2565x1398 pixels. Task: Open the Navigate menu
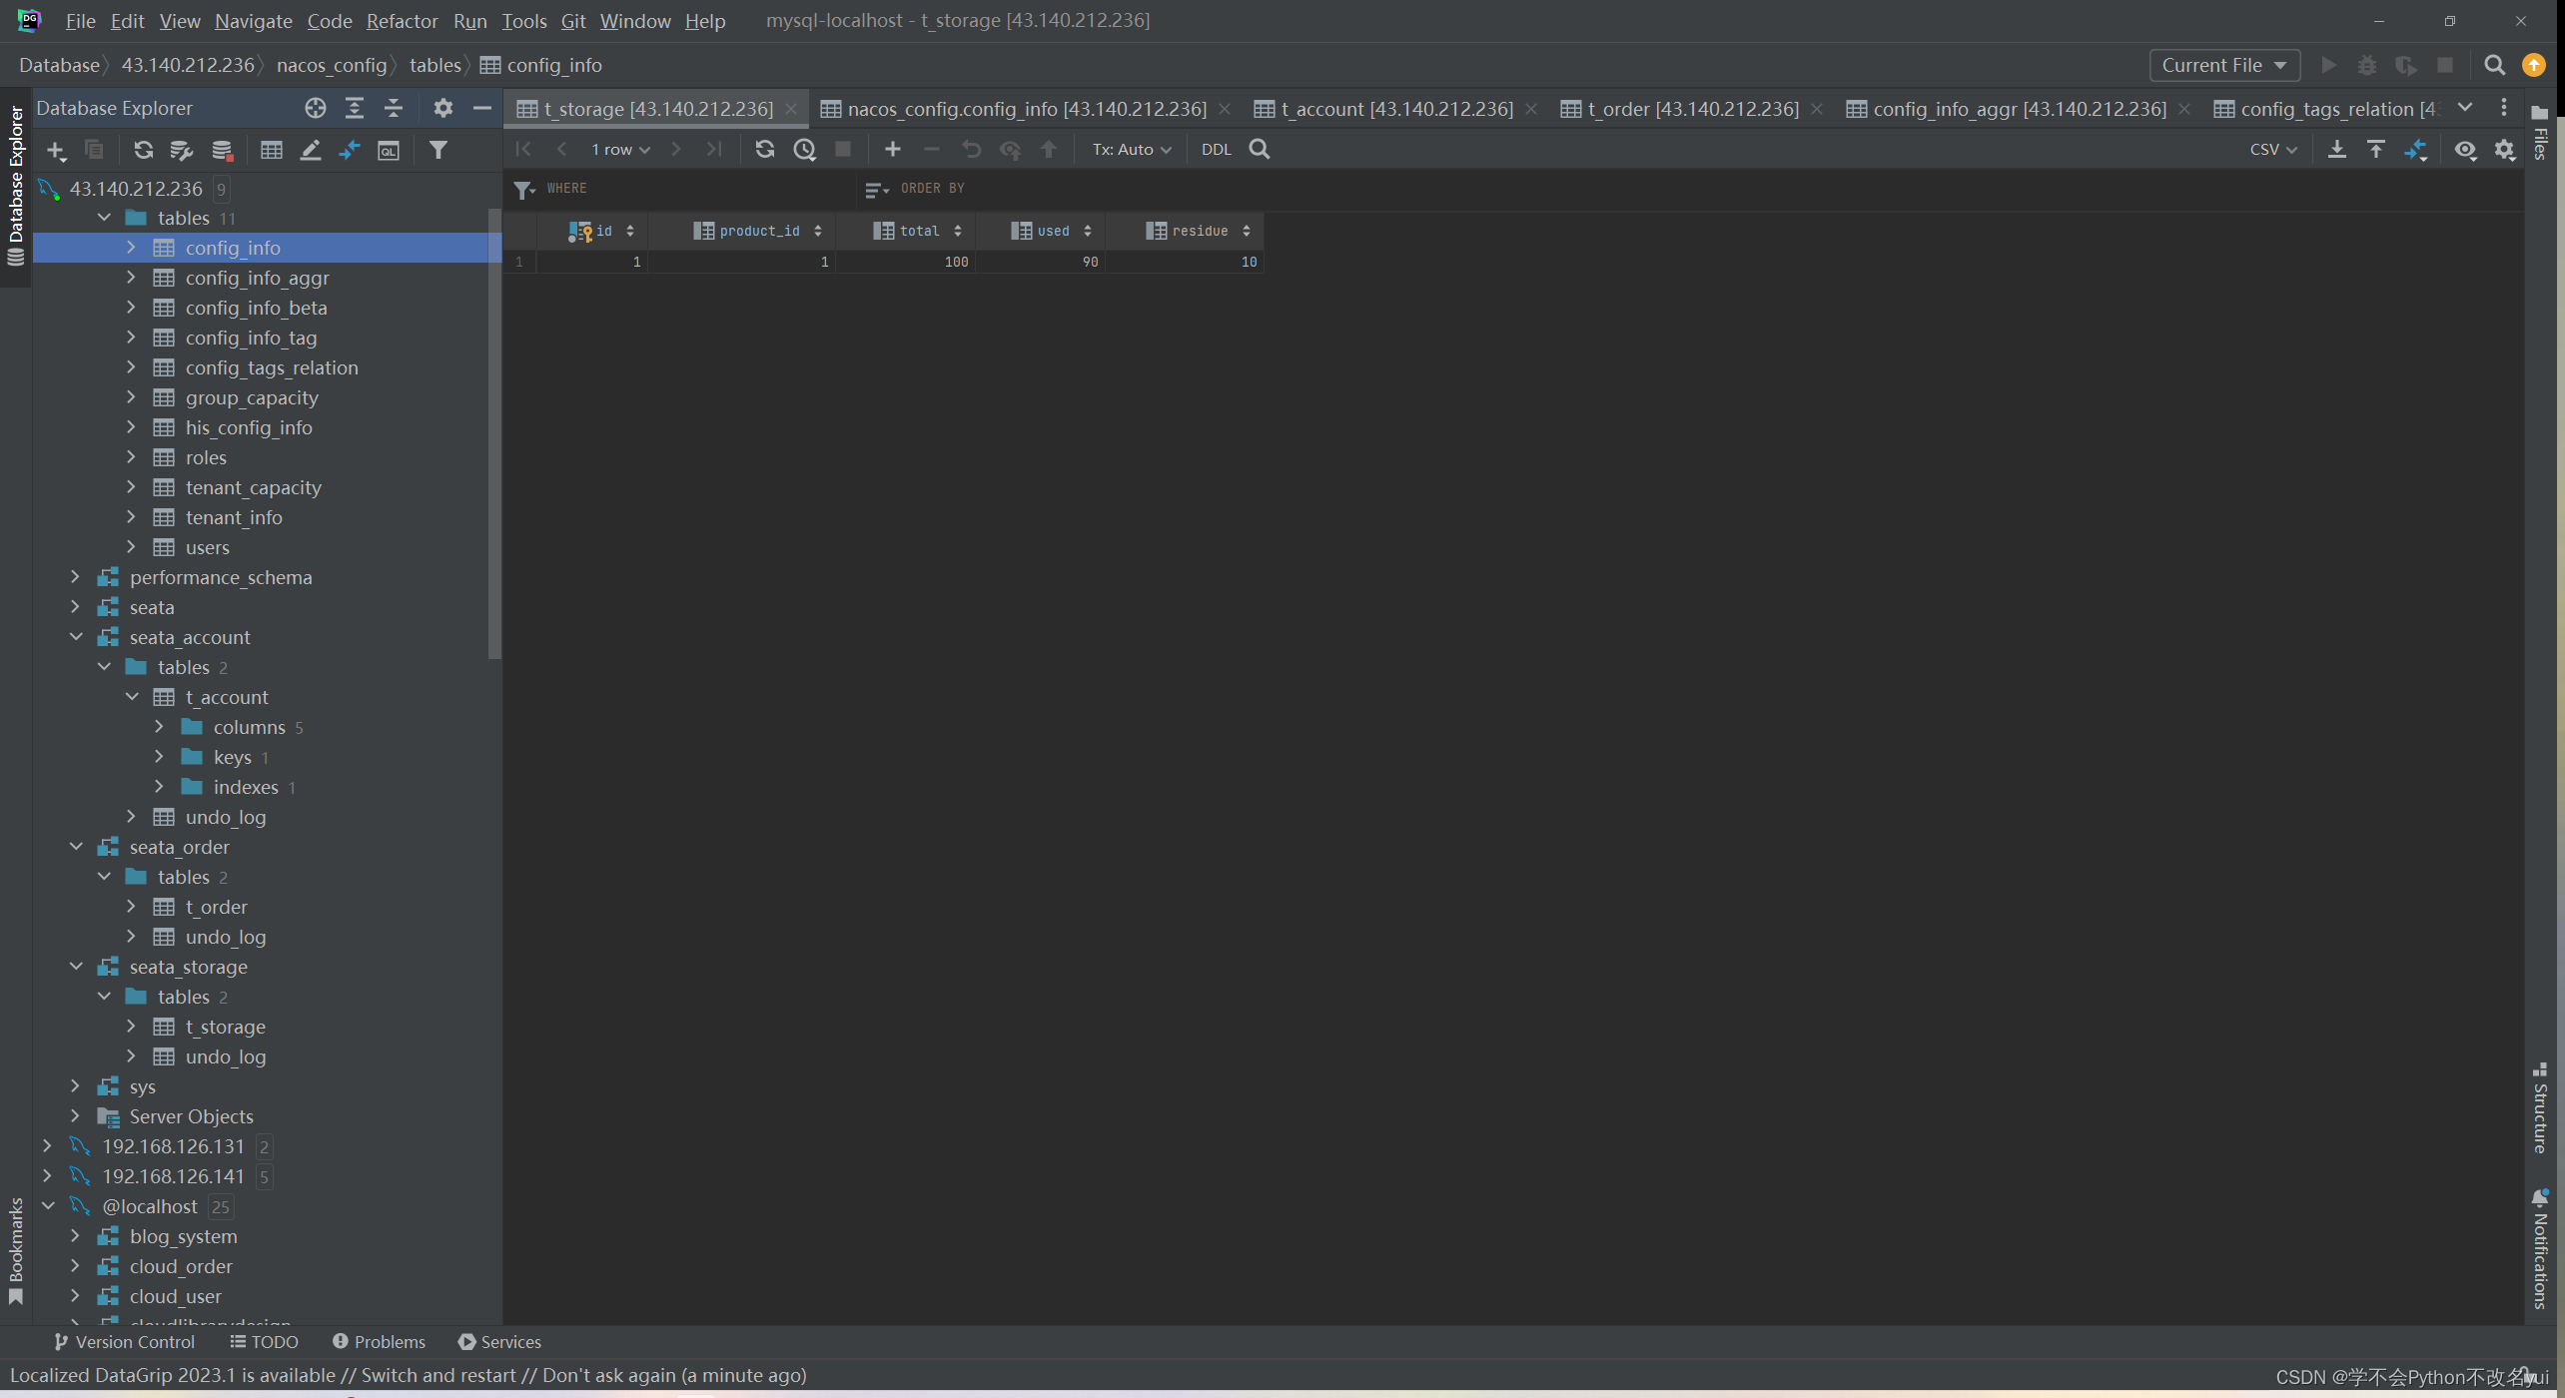(253, 20)
